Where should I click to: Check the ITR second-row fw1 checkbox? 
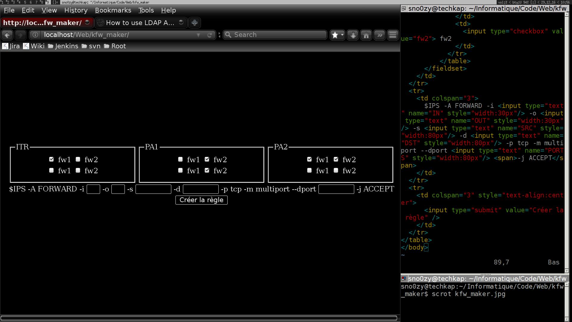click(52, 170)
